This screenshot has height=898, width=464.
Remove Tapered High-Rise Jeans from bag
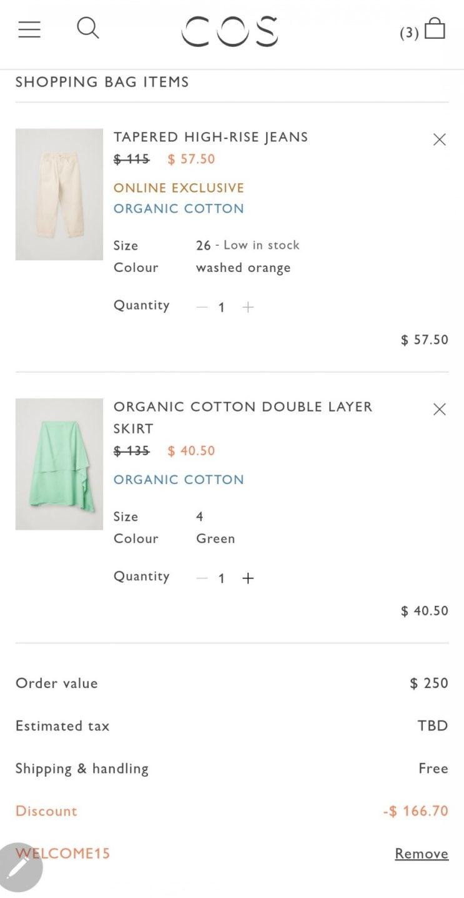pyautogui.click(x=440, y=139)
